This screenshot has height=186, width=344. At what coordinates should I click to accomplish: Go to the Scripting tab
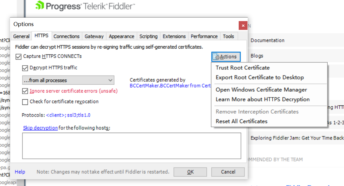(x=149, y=36)
